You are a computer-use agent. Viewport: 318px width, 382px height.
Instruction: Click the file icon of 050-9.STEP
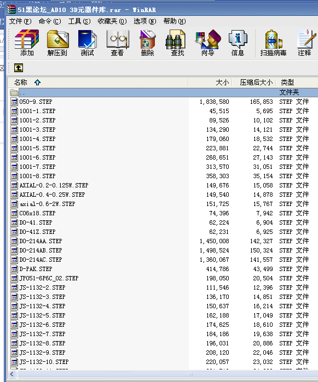coord(14,102)
